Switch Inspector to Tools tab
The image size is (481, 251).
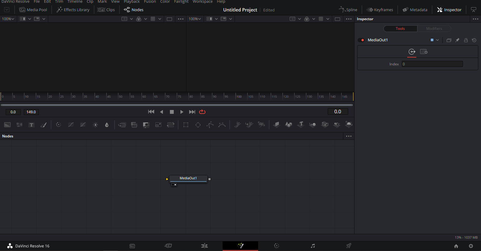[400, 29]
